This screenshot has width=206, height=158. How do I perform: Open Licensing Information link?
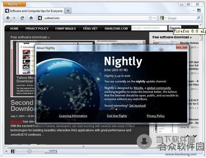click(x=73, y=116)
